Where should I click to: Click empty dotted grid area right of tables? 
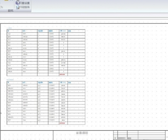[126, 75]
